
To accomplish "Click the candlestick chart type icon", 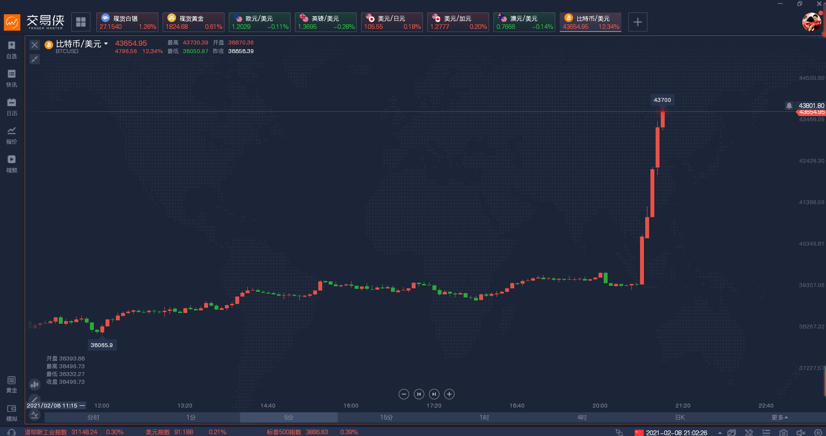I will coord(35,384).
